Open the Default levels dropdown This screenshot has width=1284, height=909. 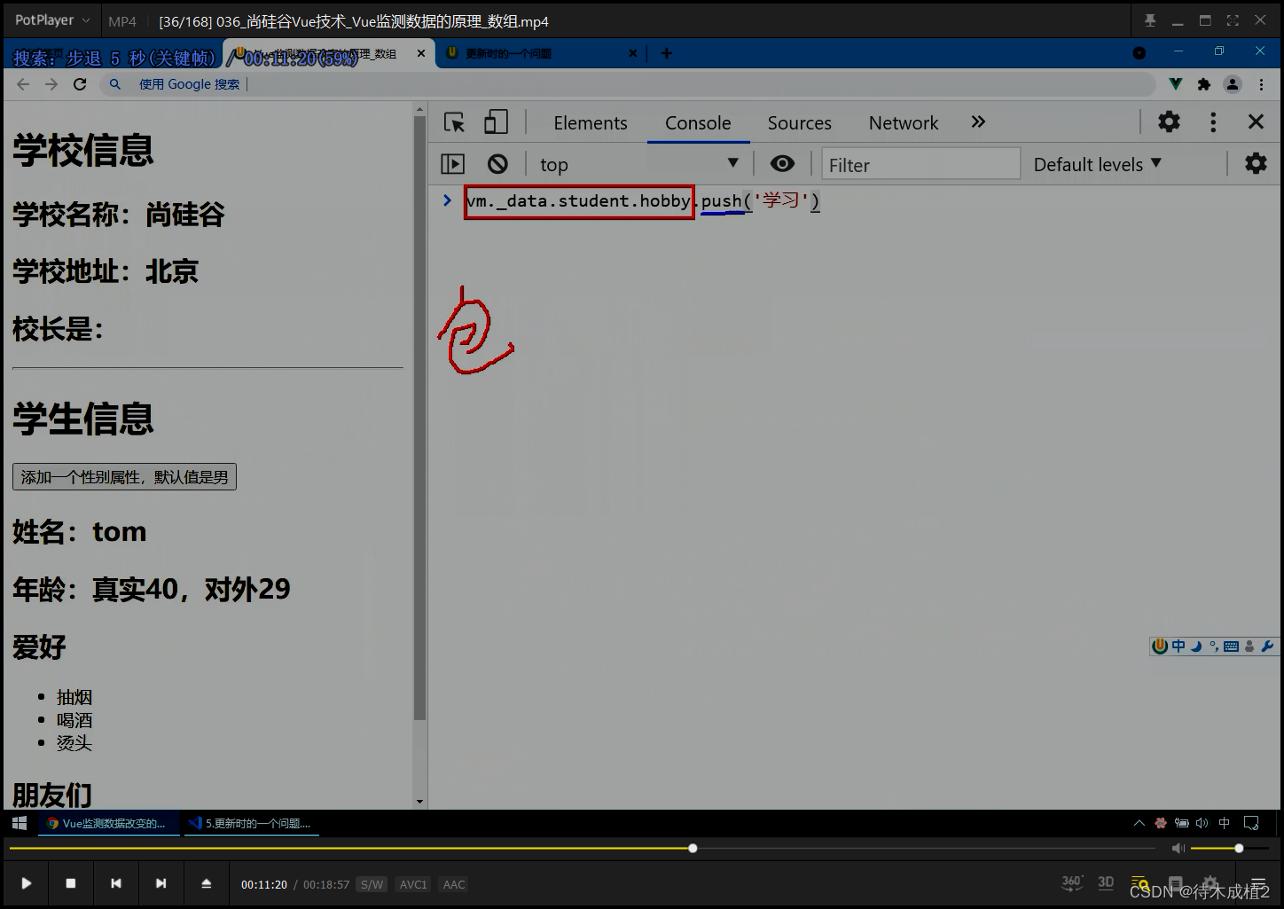pyautogui.click(x=1097, y=164)
